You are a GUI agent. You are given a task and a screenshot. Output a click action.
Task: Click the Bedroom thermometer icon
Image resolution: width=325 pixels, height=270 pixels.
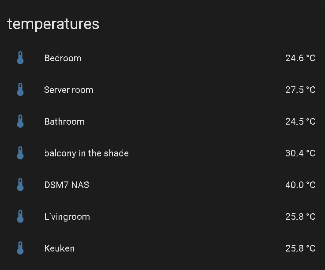[x=20, y=58]
